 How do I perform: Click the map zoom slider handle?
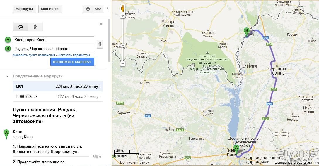(x=123, y=46)
